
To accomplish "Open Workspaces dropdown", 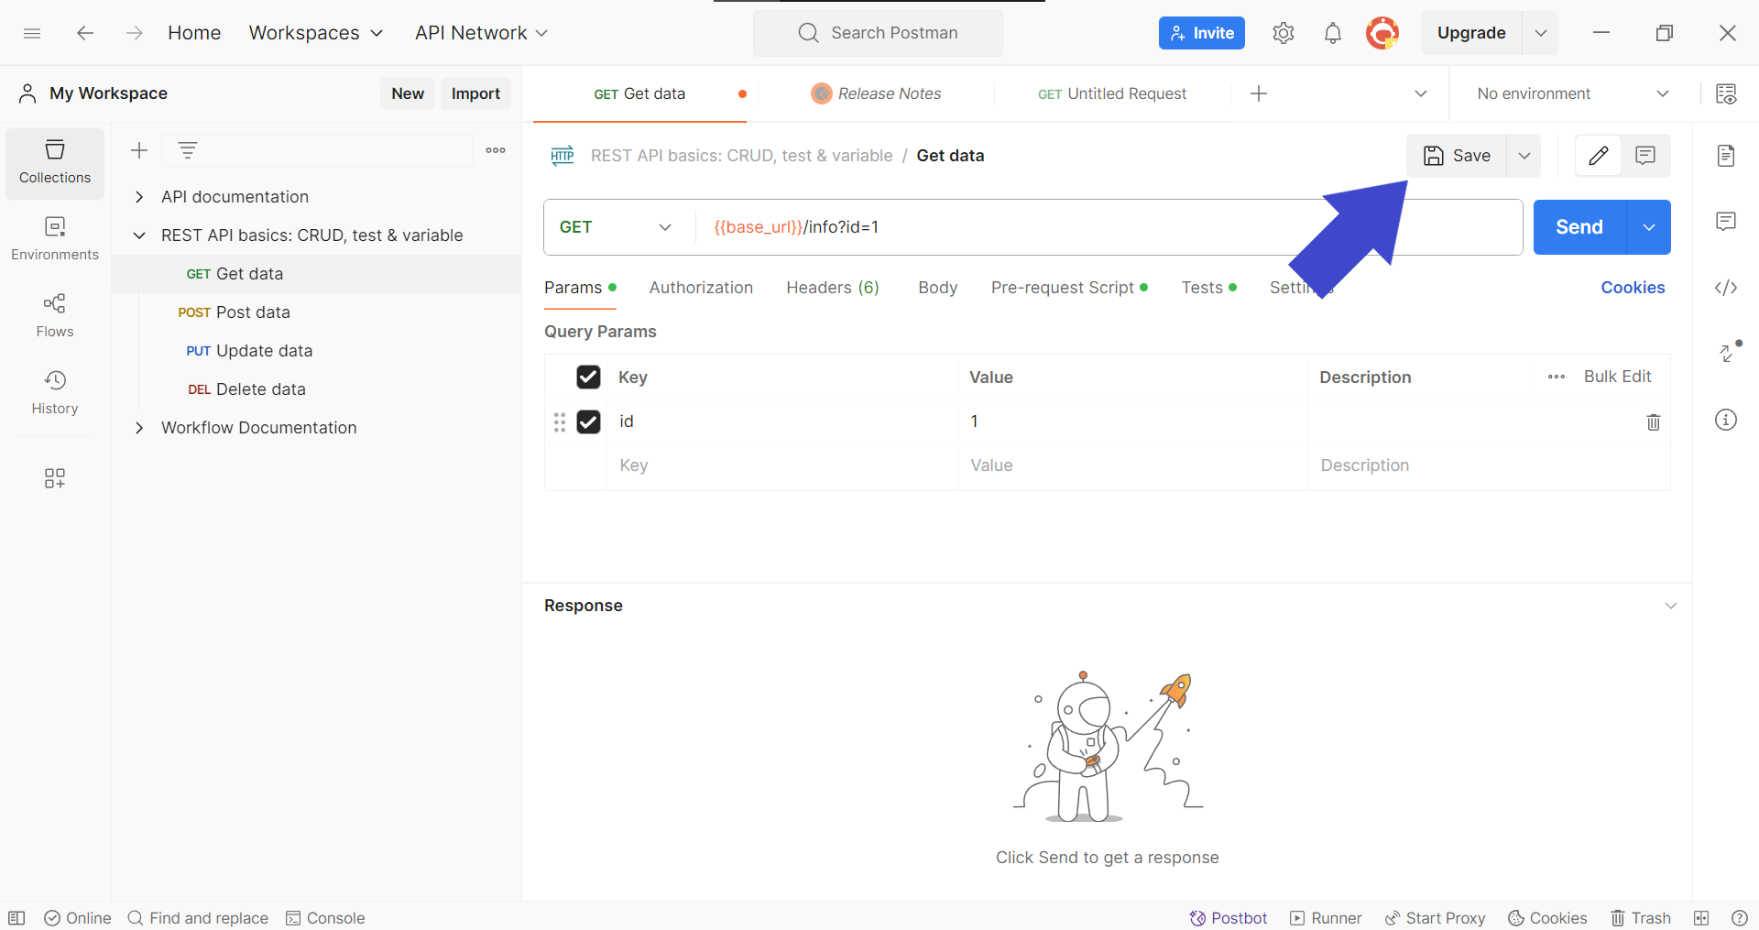I will pos(316,33).
